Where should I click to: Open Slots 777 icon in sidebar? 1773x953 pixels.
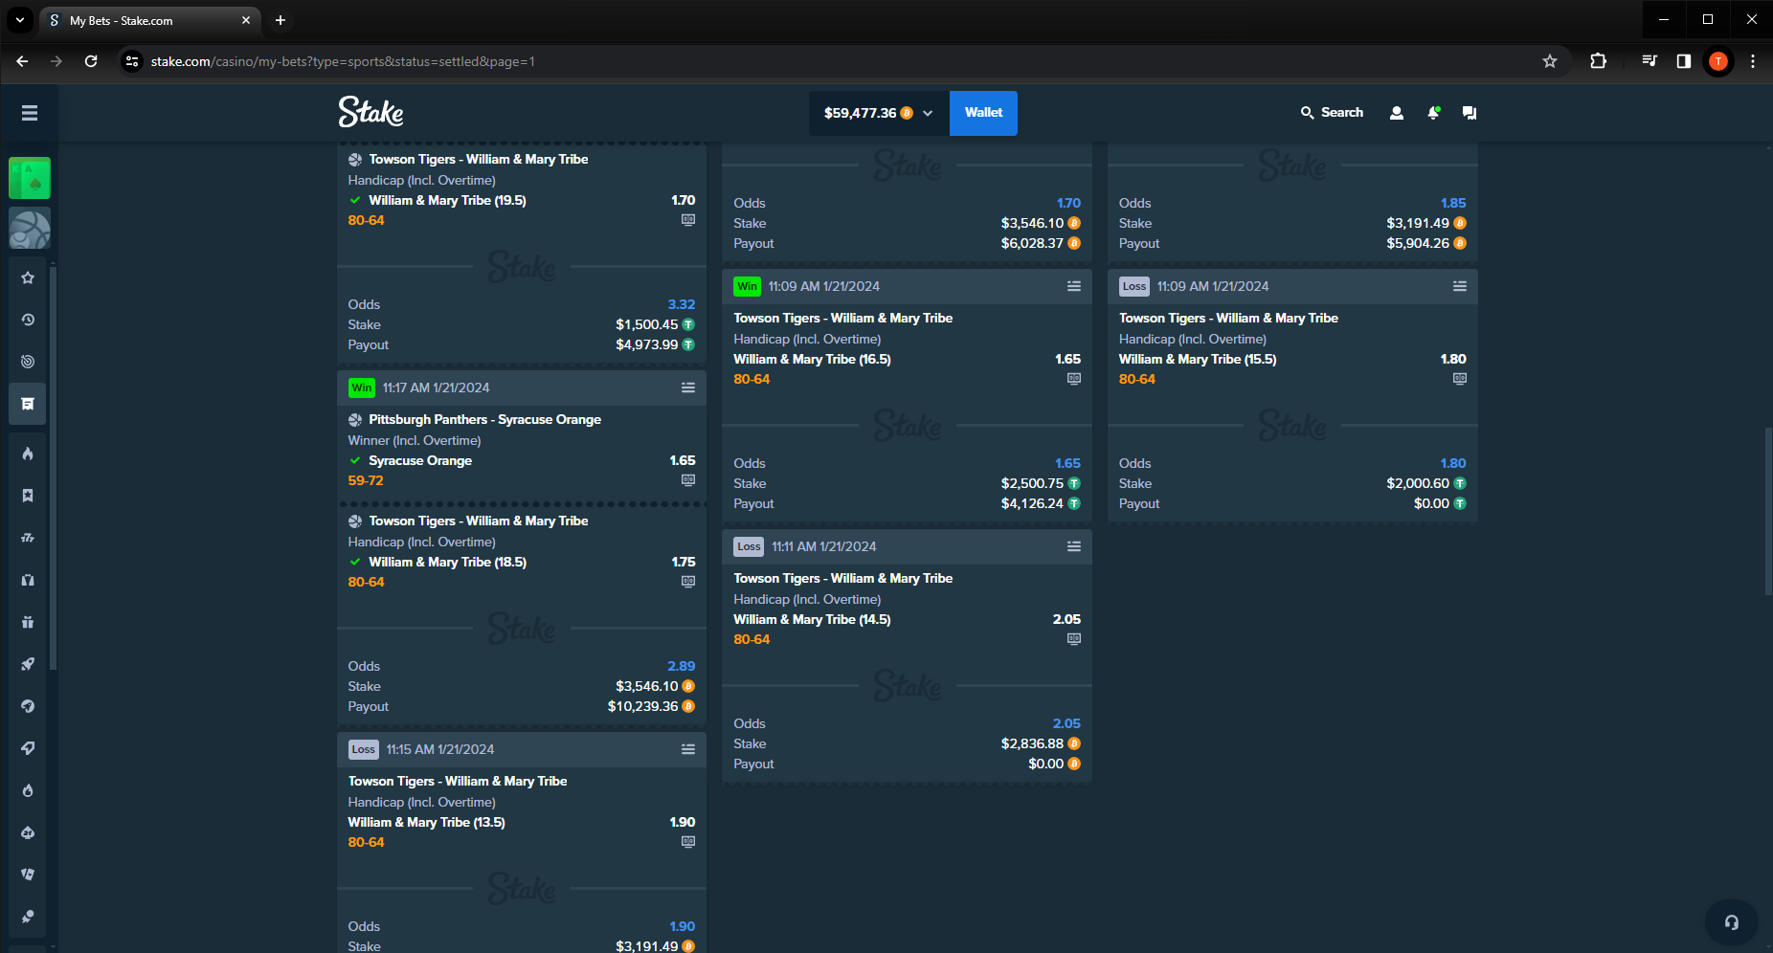pyautogui.click(x=28, y=538)
